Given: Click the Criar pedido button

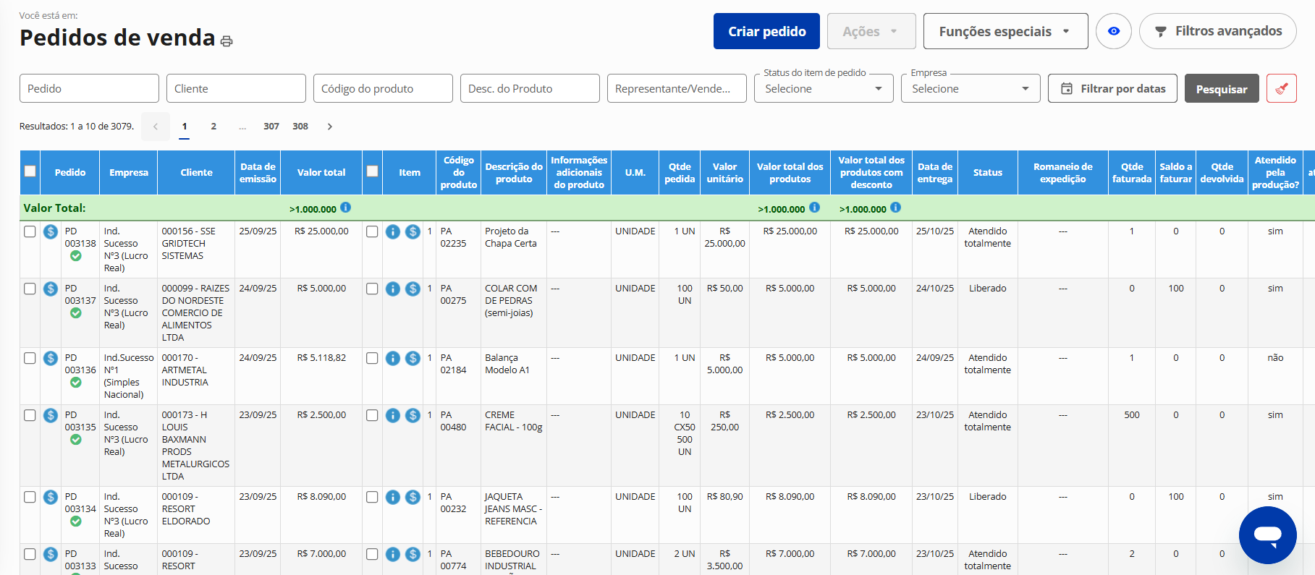Looking at the screenshot, I should coord(766,31).
